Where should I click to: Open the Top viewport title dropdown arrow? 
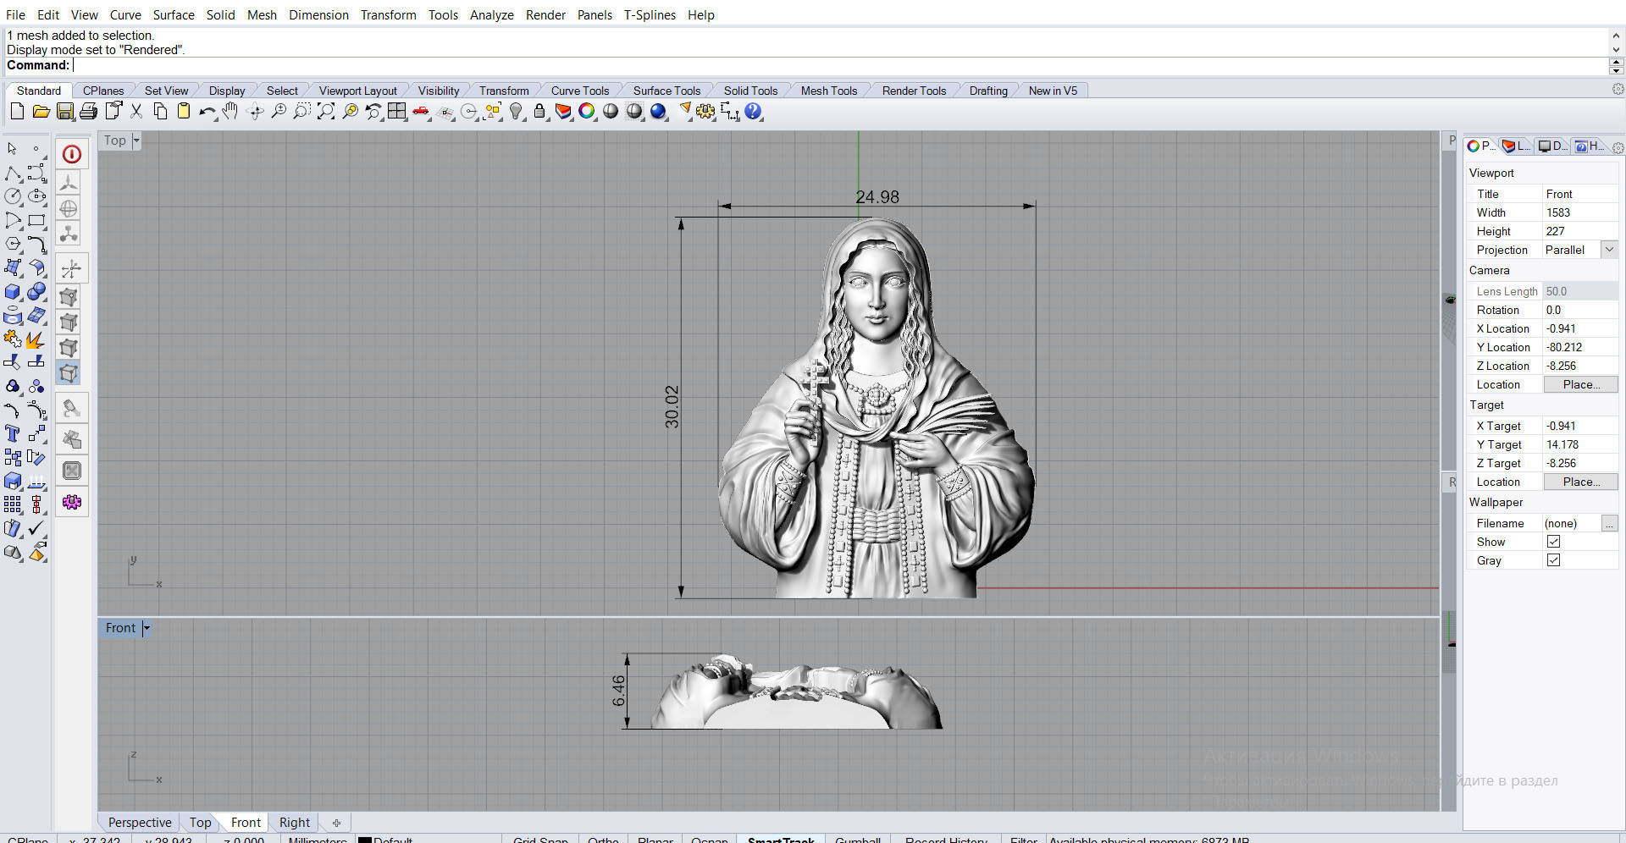coord(136,140)
